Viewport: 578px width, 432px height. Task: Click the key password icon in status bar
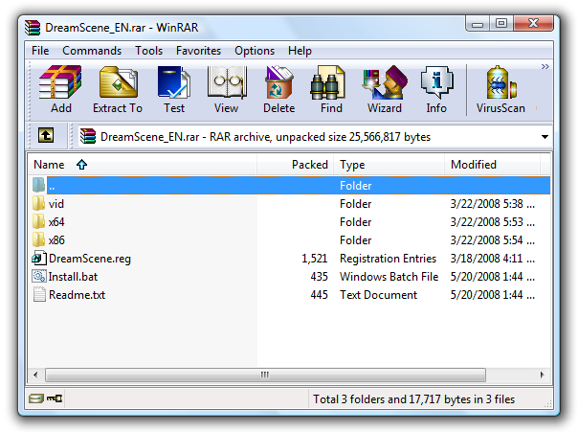tap(55, 398)
